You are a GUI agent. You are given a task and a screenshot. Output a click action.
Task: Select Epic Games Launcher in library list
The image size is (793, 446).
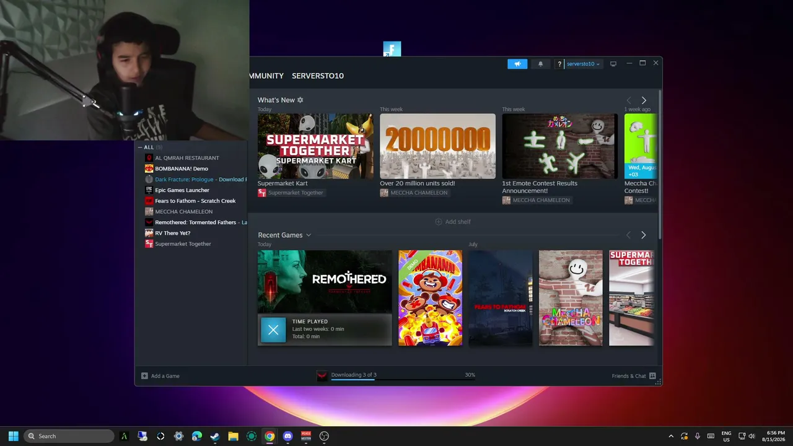click(182, 190)
